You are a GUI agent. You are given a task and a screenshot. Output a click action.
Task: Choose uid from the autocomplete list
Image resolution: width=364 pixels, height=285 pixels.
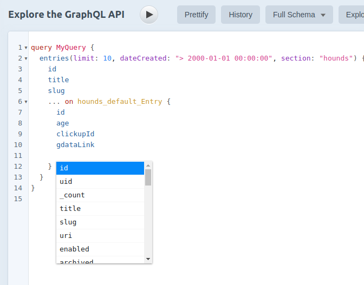click(x=100, y=181)
